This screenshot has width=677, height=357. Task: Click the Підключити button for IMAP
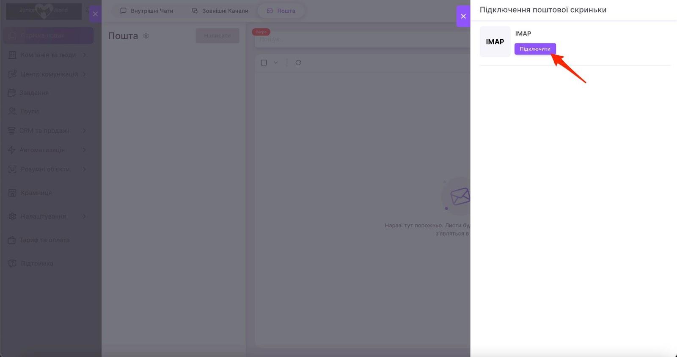click(535, 49)
